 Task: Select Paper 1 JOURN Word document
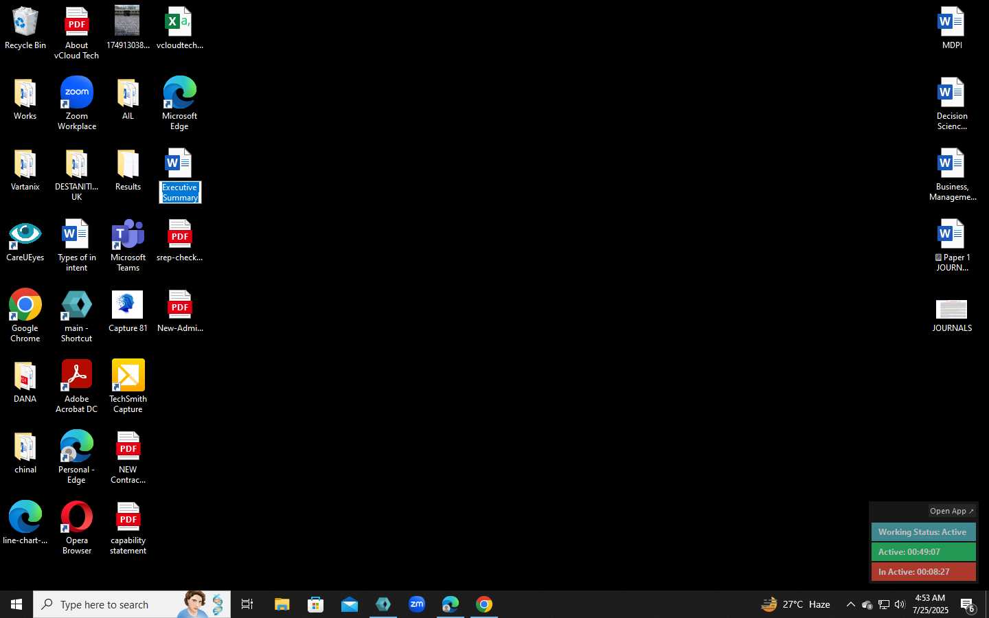[952, 246]
